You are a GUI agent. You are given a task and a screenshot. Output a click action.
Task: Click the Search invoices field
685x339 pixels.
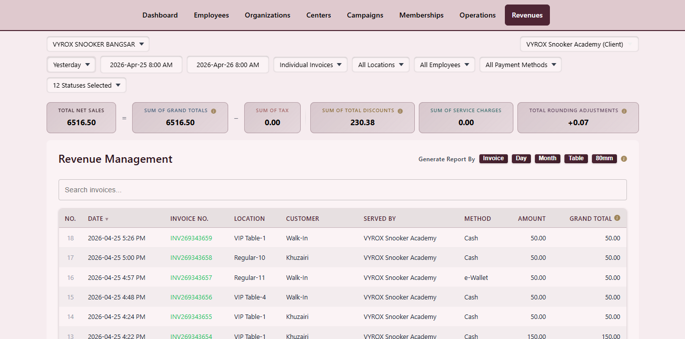pos(343,190)
